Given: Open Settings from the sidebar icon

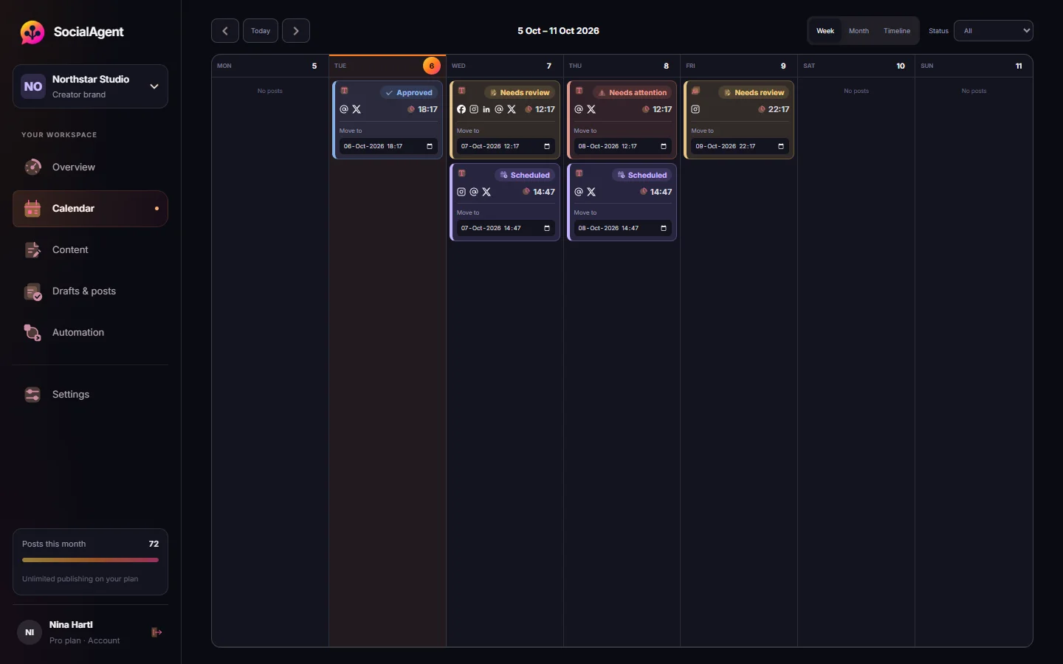Looking at the screenshot, I should coord(32,395).
